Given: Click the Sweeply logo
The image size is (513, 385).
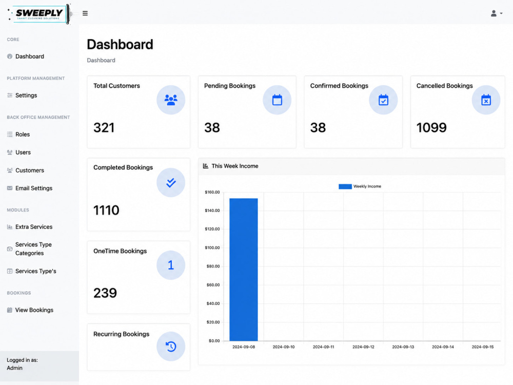Looking at the screenshot, I should click(39, 14).
